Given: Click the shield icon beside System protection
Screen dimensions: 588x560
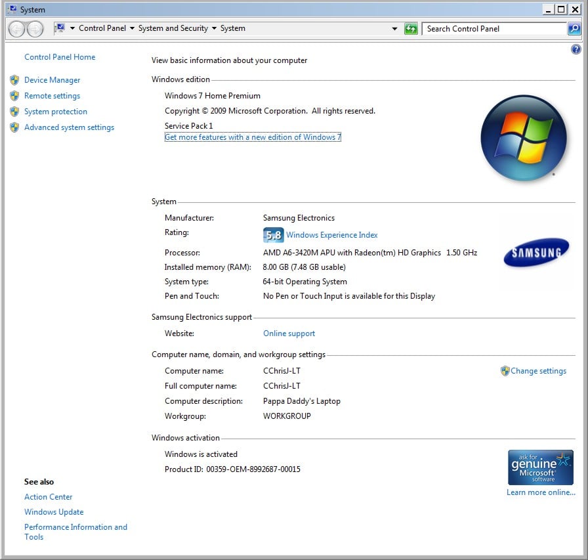Looking at the screenshot, I should click(14, 112).
